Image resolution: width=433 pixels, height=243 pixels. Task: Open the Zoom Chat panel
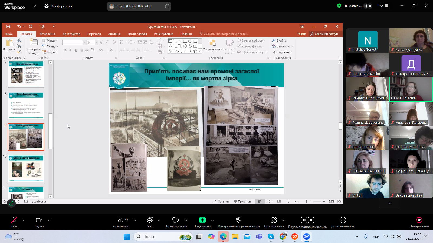coord(150,220)
